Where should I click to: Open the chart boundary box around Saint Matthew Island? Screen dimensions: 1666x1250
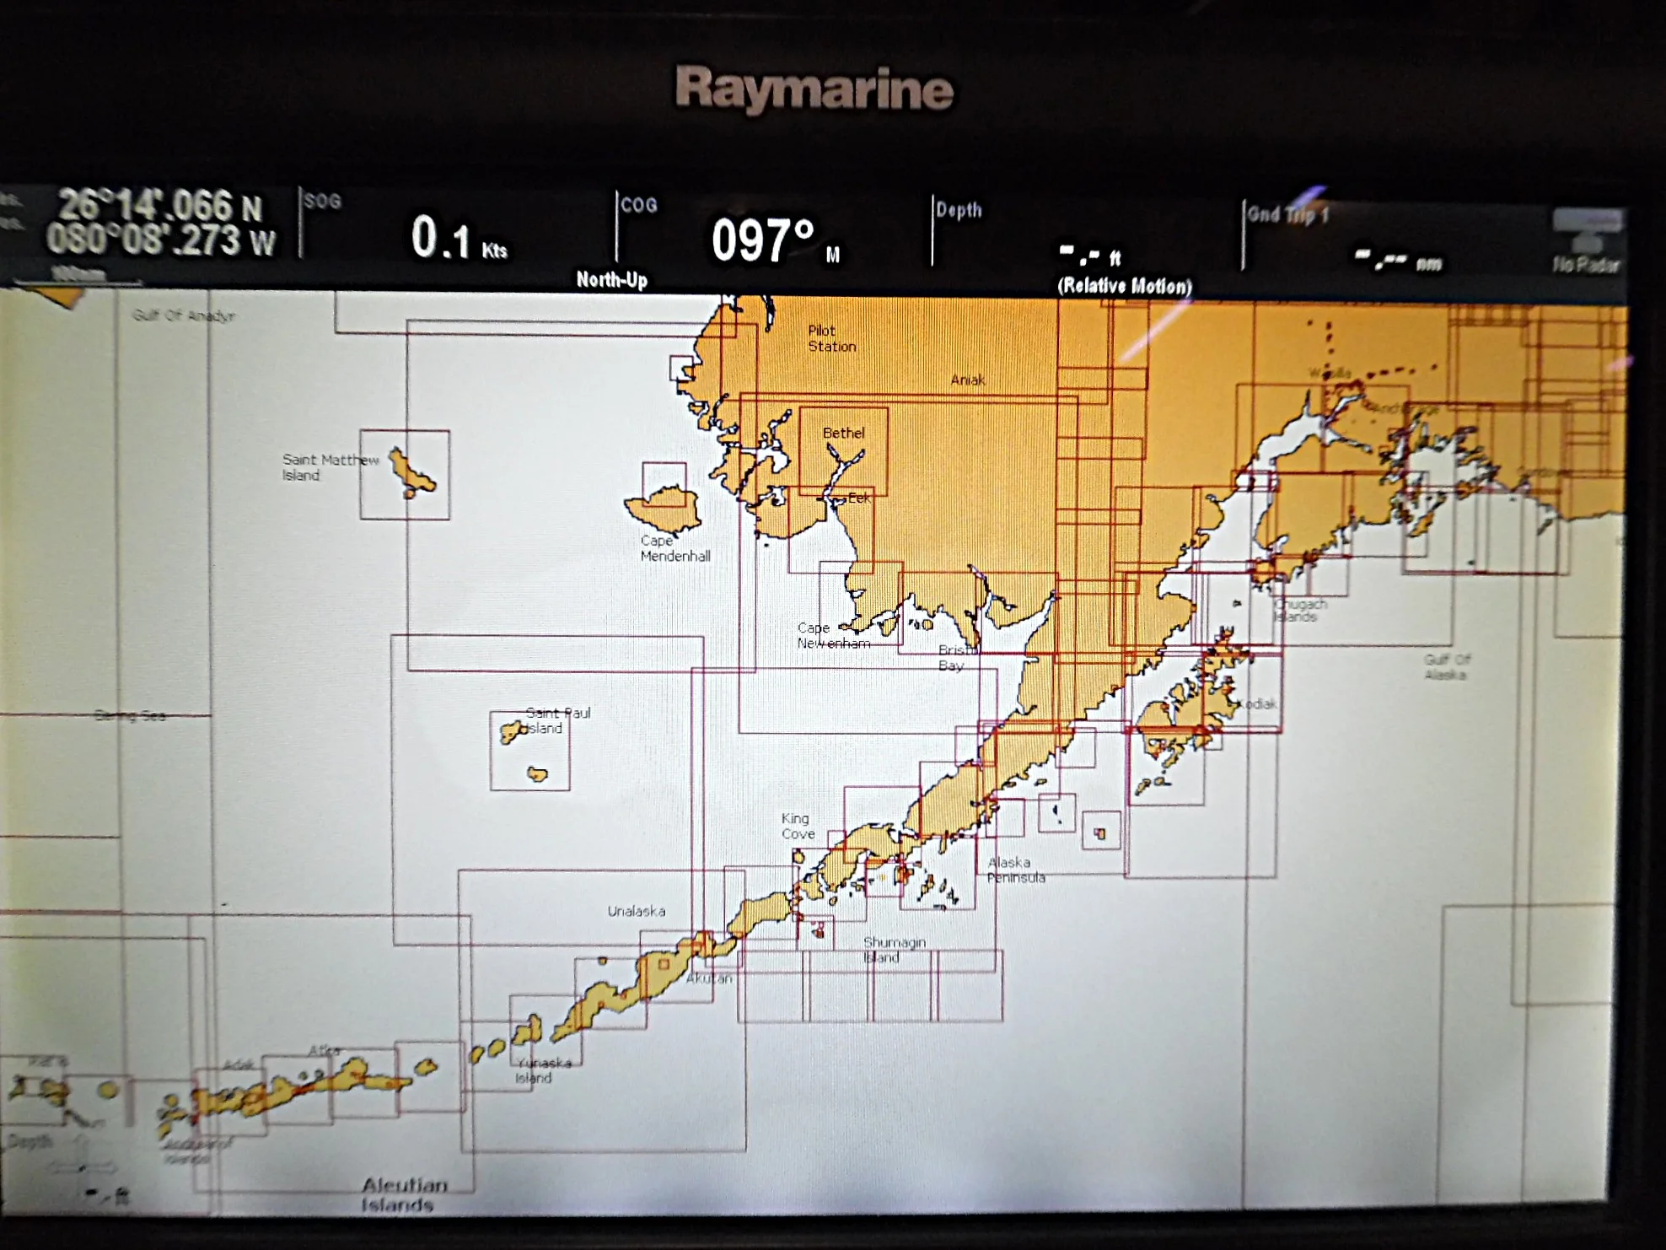coord(405,472)
